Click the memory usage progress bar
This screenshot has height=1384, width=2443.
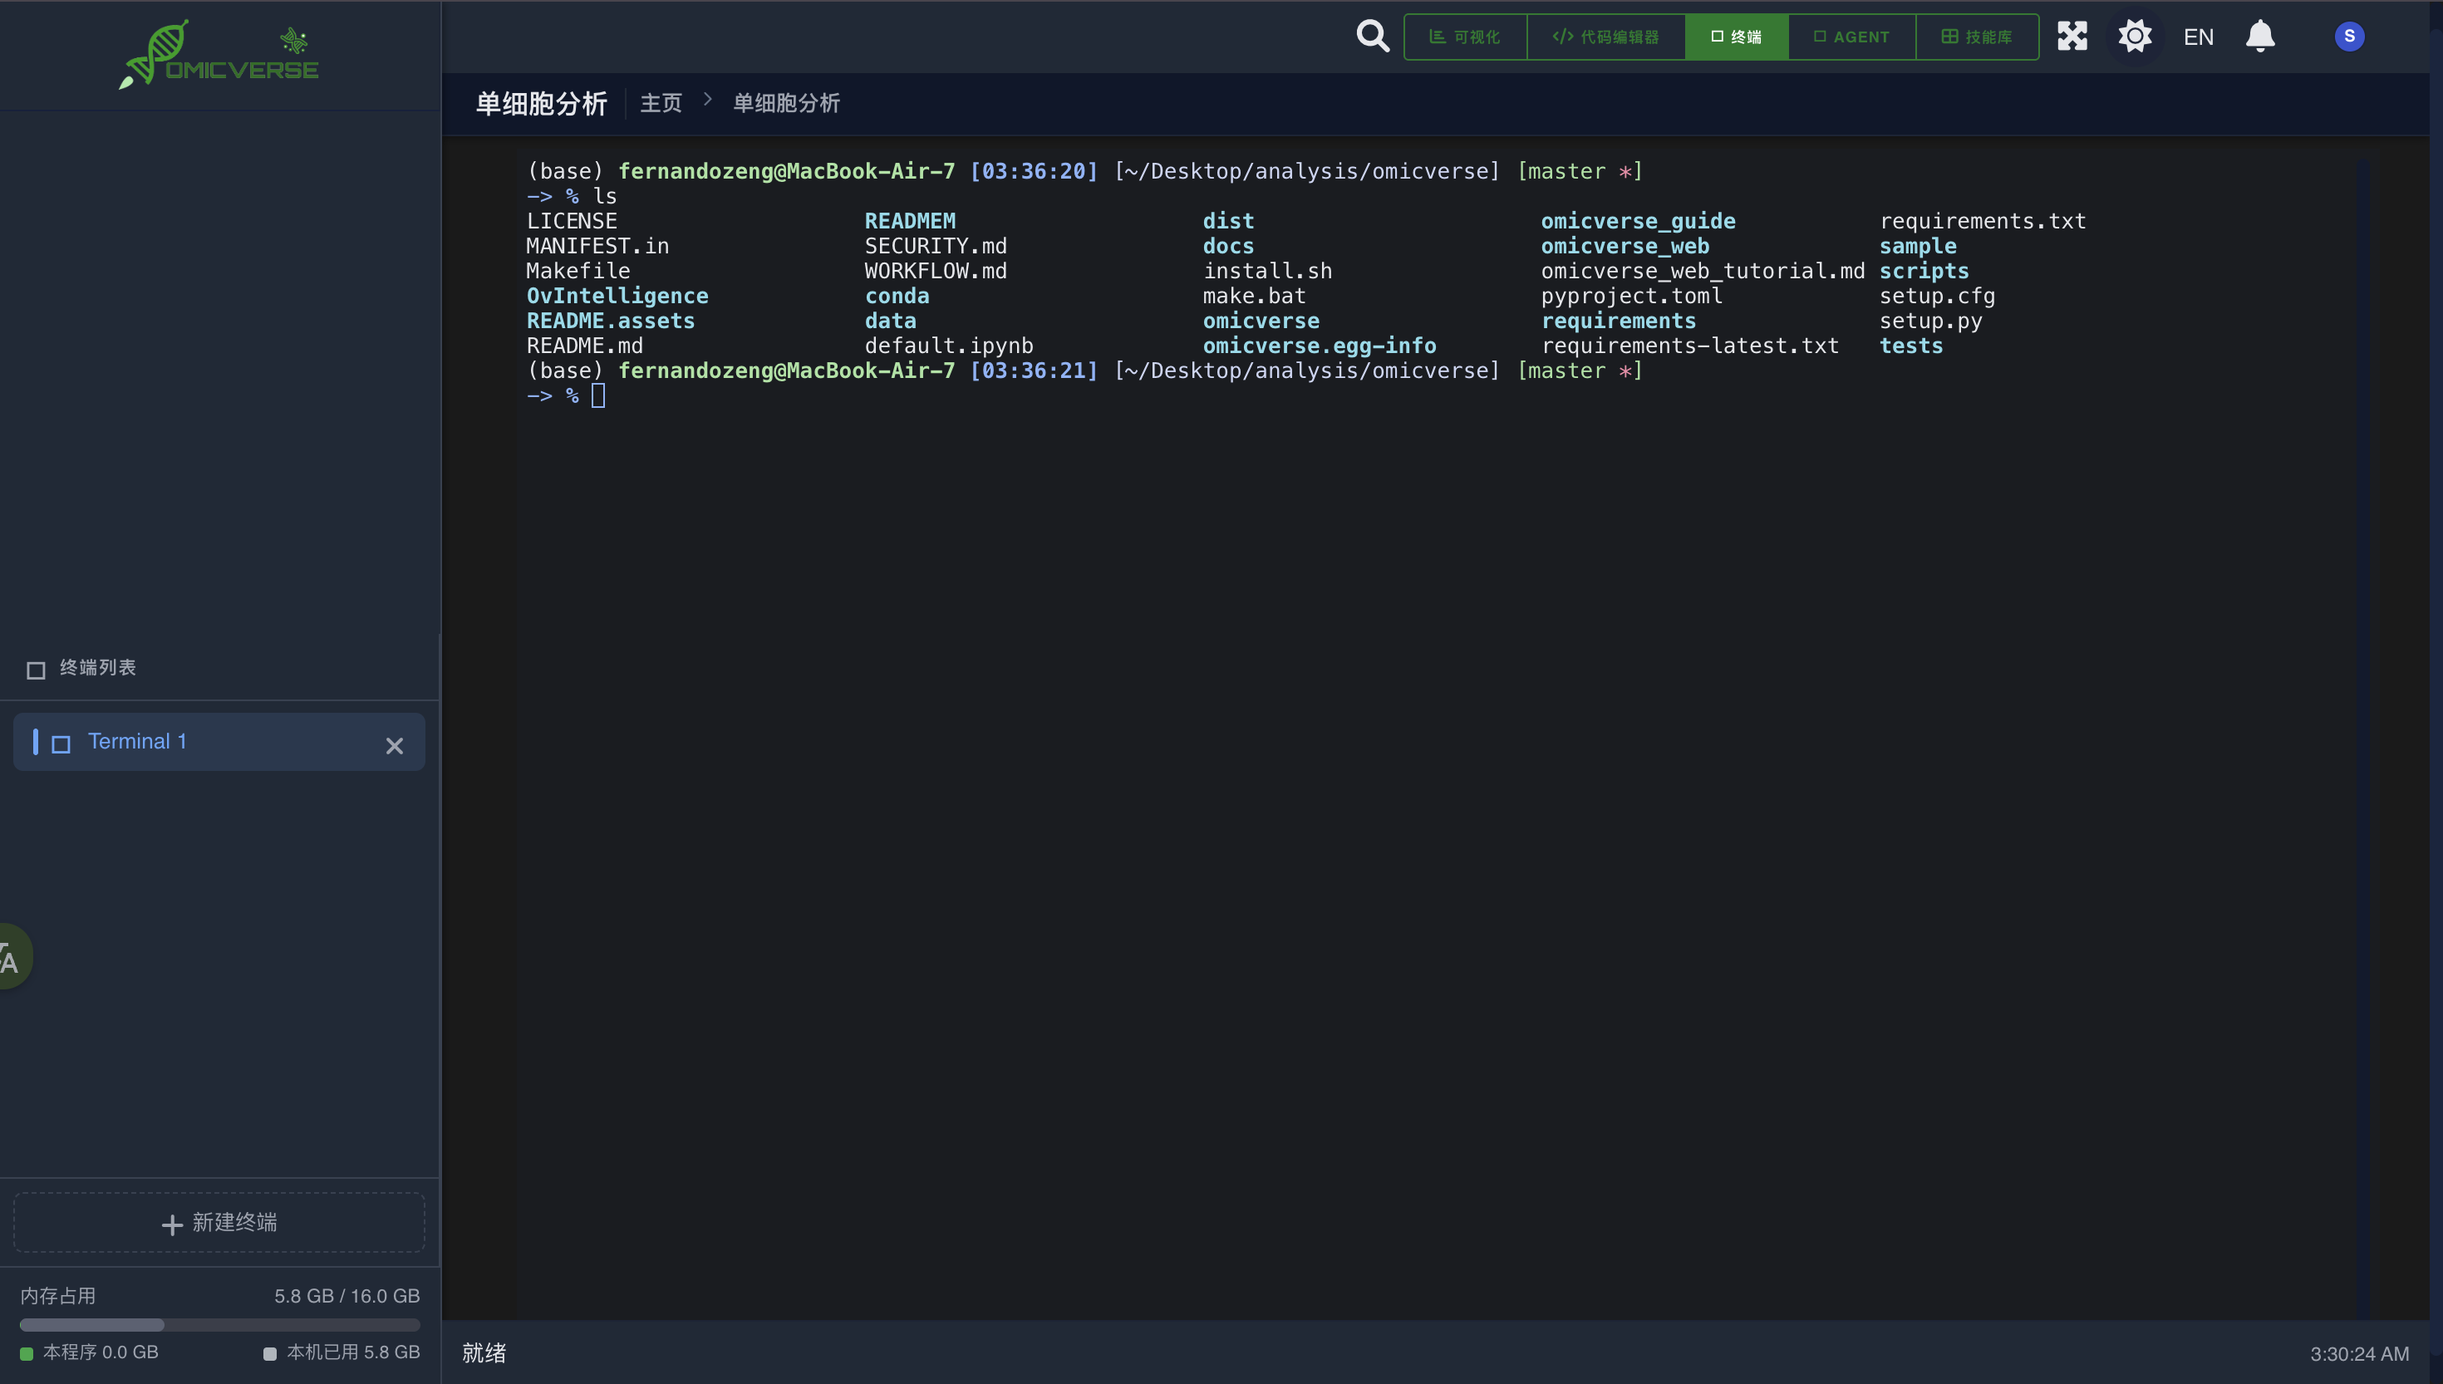[219, 1324]
